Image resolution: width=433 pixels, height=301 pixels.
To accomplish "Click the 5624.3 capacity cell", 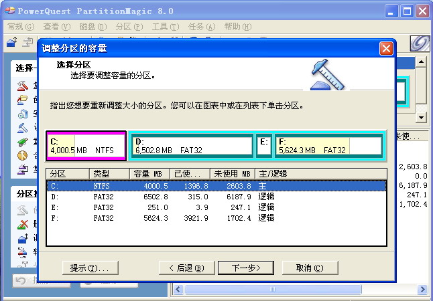I will [x=156, y=218].
